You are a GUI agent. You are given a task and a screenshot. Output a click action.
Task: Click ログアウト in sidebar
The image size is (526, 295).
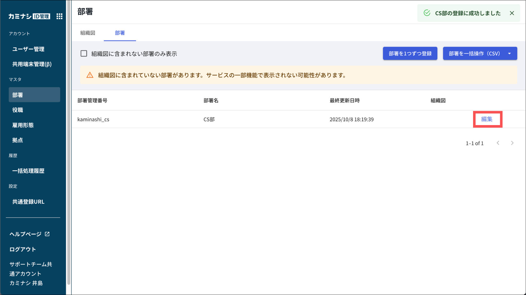[x=23, y=249]
